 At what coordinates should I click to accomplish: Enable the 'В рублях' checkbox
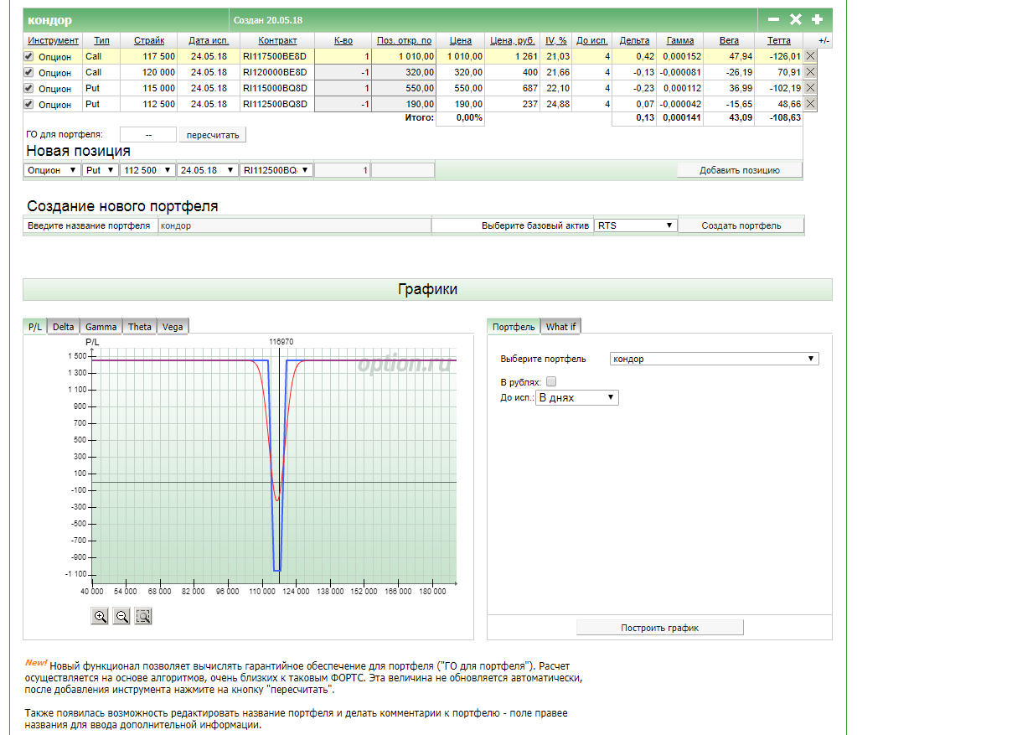(551, 382)
